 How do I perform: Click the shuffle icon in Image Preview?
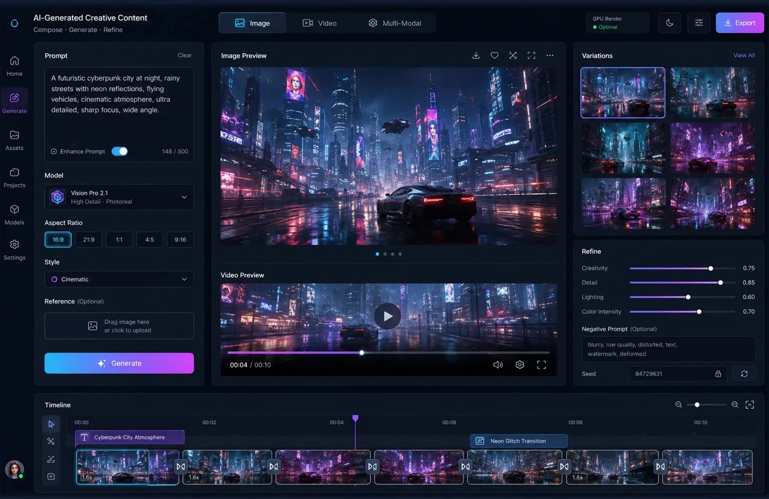click(x=513, y=55)
